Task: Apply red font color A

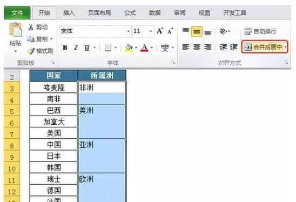Action: click(x=144, y=48)
